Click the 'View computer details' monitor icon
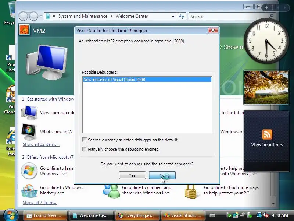The image size is (294, 221). (x=29, y=113)
